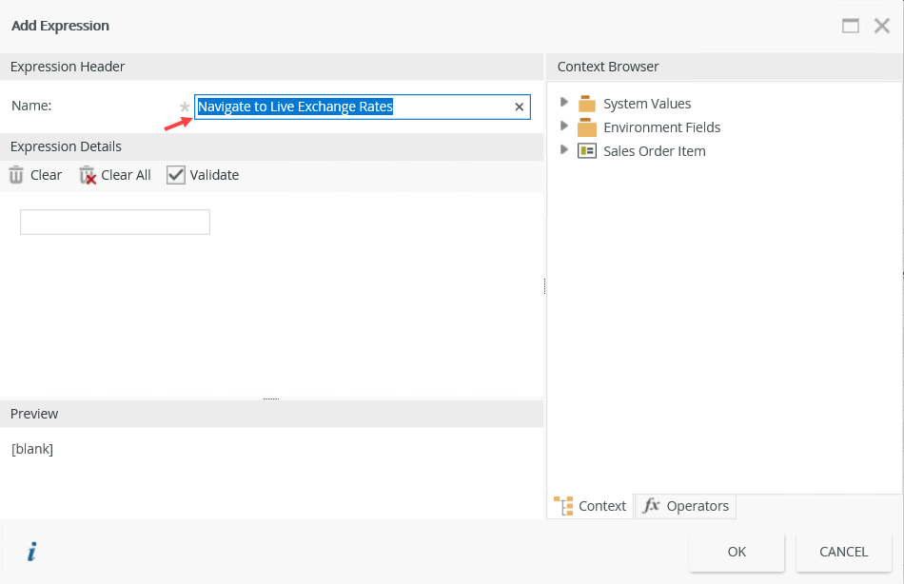
Task: Click the Name text input field
Action: pos(352,107)
